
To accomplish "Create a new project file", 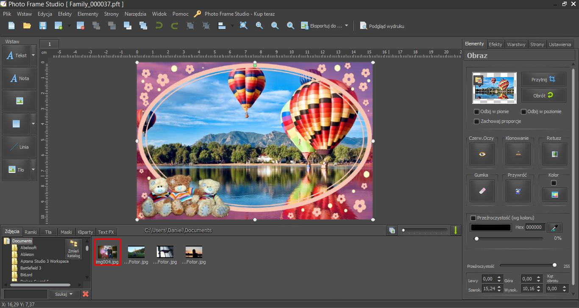I will pyautogui.click(x=11, y=26).
